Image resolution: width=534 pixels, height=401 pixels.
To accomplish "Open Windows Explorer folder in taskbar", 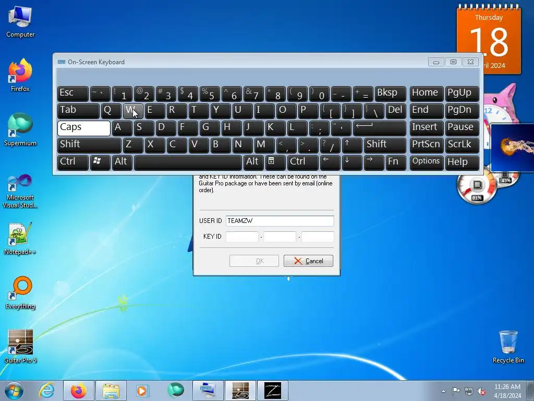I will 111,391.
